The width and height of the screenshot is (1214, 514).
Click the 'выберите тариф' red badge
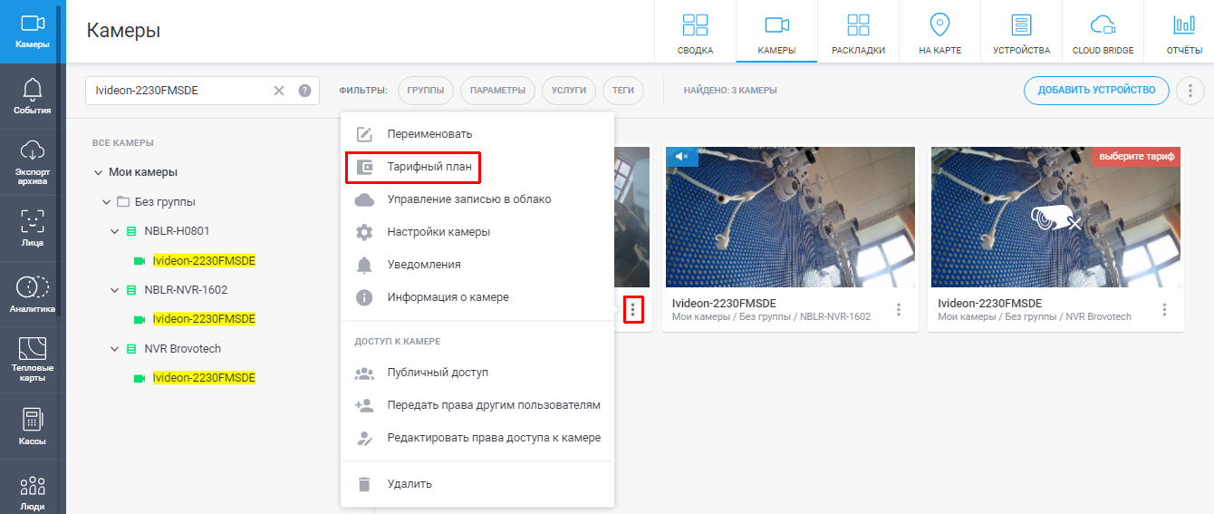point(1136,156)
